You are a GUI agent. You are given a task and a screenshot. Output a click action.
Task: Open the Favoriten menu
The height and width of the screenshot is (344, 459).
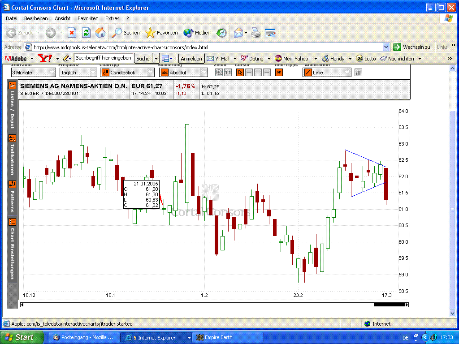pos(88,18)
